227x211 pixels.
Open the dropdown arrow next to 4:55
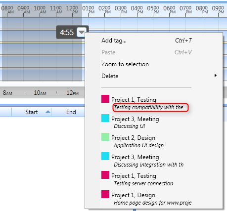coord(82,32)
